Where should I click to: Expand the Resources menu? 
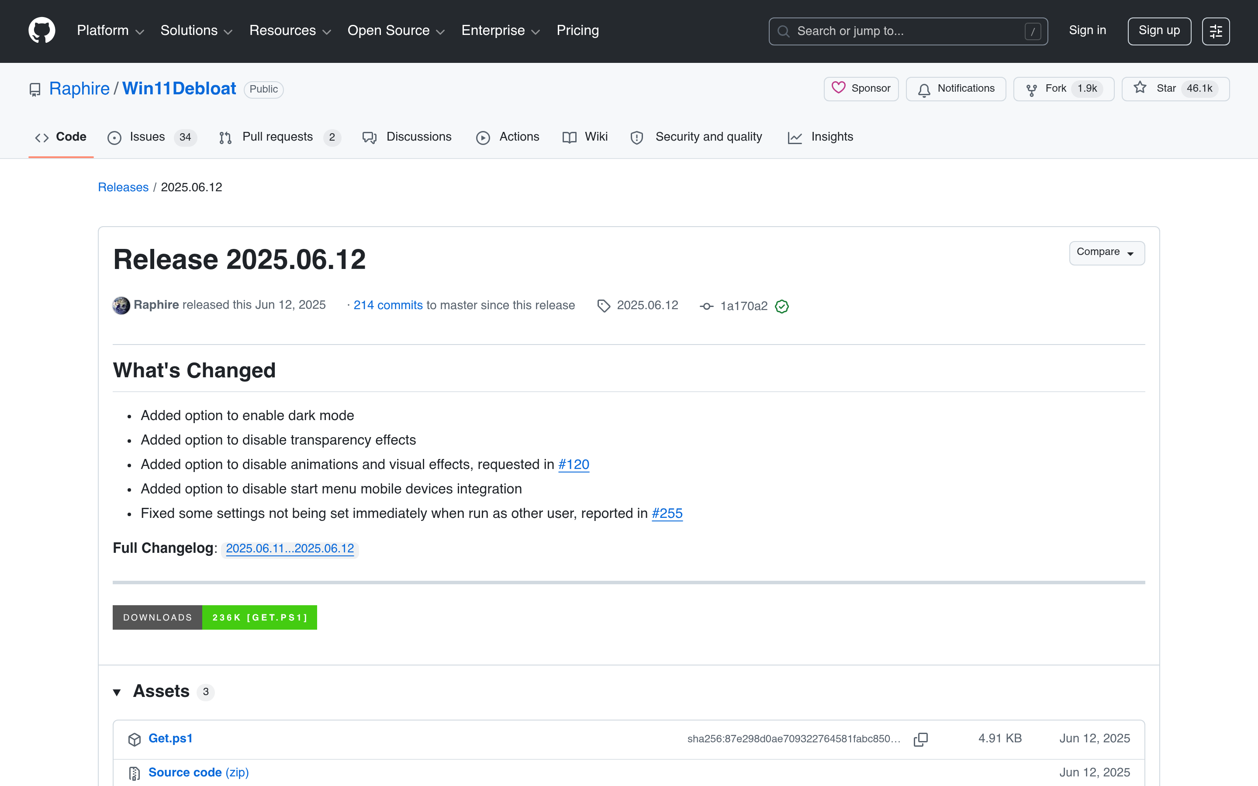click(x=290, y=31)
